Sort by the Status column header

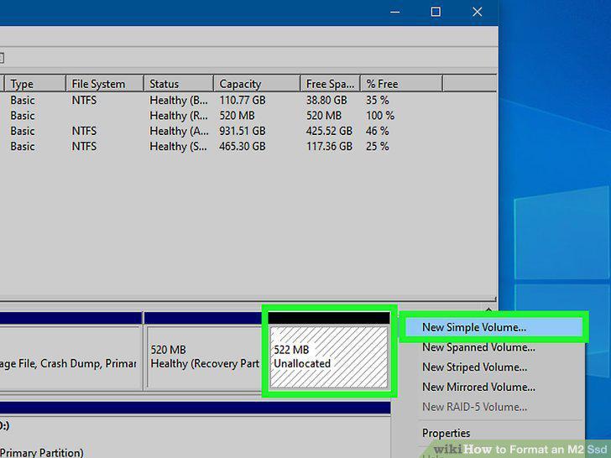click(x=179, y=84)
